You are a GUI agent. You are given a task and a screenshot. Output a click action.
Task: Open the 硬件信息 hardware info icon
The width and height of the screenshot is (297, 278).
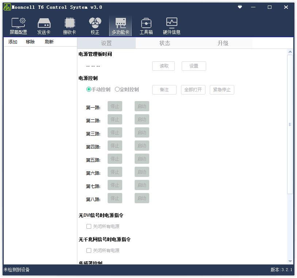[x=171, y=26]
